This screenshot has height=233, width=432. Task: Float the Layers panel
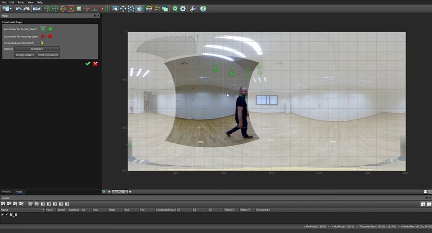coord(427,198)
